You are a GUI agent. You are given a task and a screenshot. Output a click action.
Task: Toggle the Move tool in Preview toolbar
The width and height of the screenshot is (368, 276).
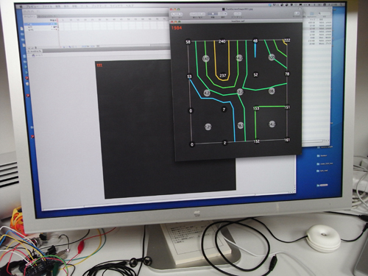(213, 14)
